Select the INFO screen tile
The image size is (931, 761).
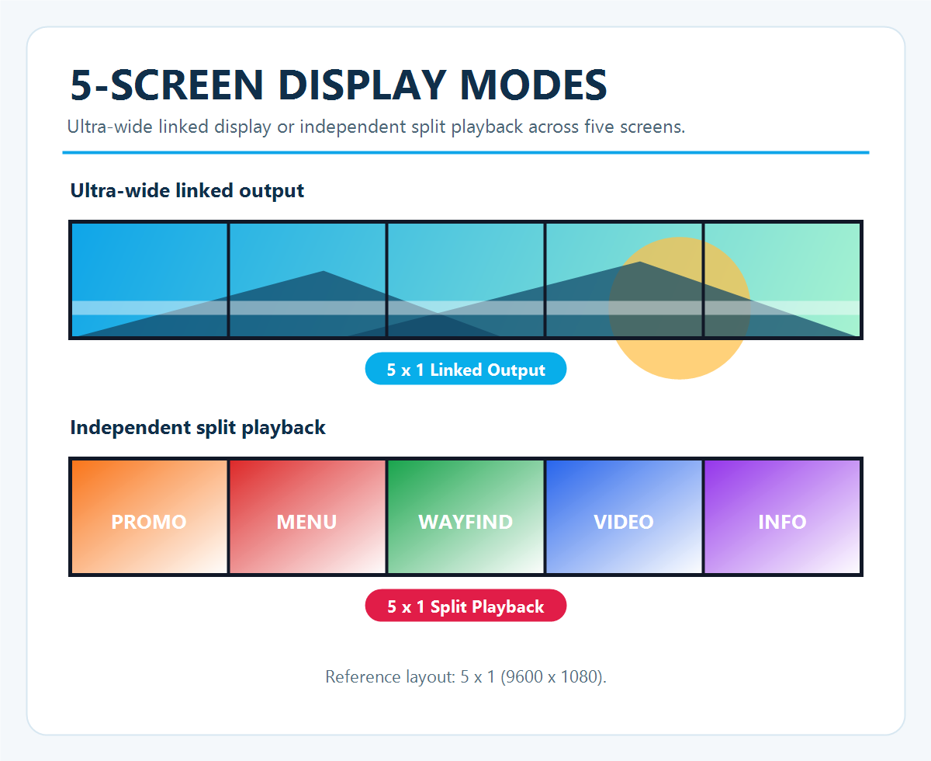[782, 517]
